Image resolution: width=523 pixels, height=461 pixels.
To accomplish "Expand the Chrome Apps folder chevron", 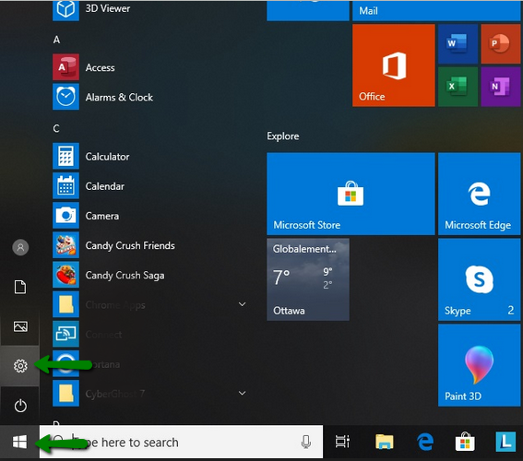I will 243,304.
